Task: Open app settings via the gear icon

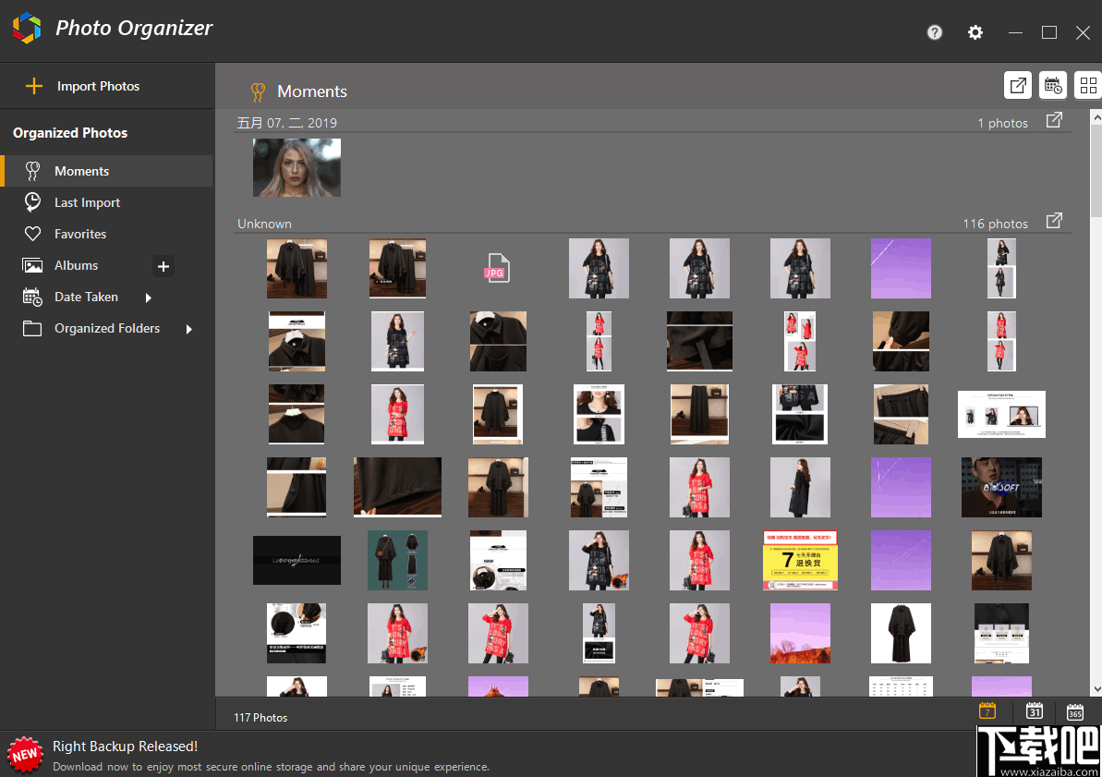Action: 975,32
